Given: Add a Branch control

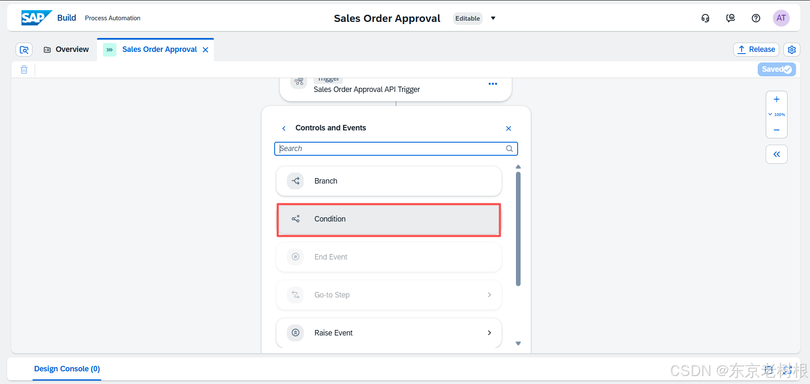Looking at the screenshot, I should (x=389, y=181).
